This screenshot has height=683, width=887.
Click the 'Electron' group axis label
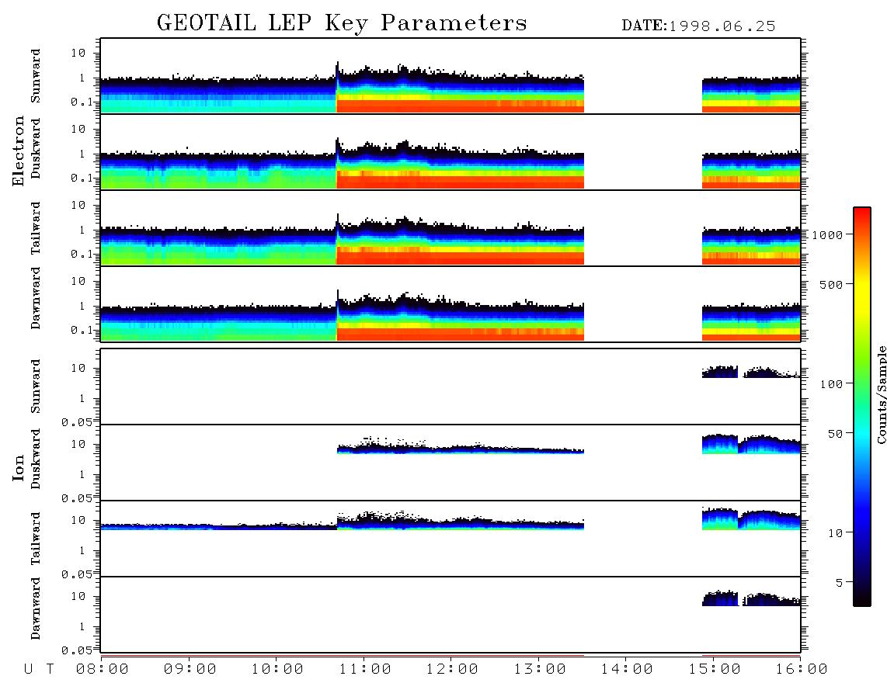(19, 151)
